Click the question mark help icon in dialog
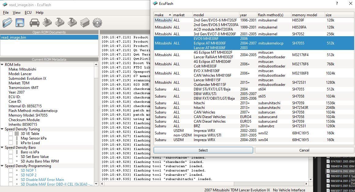This screenshot has height=192, width=355. click(337, 4)
